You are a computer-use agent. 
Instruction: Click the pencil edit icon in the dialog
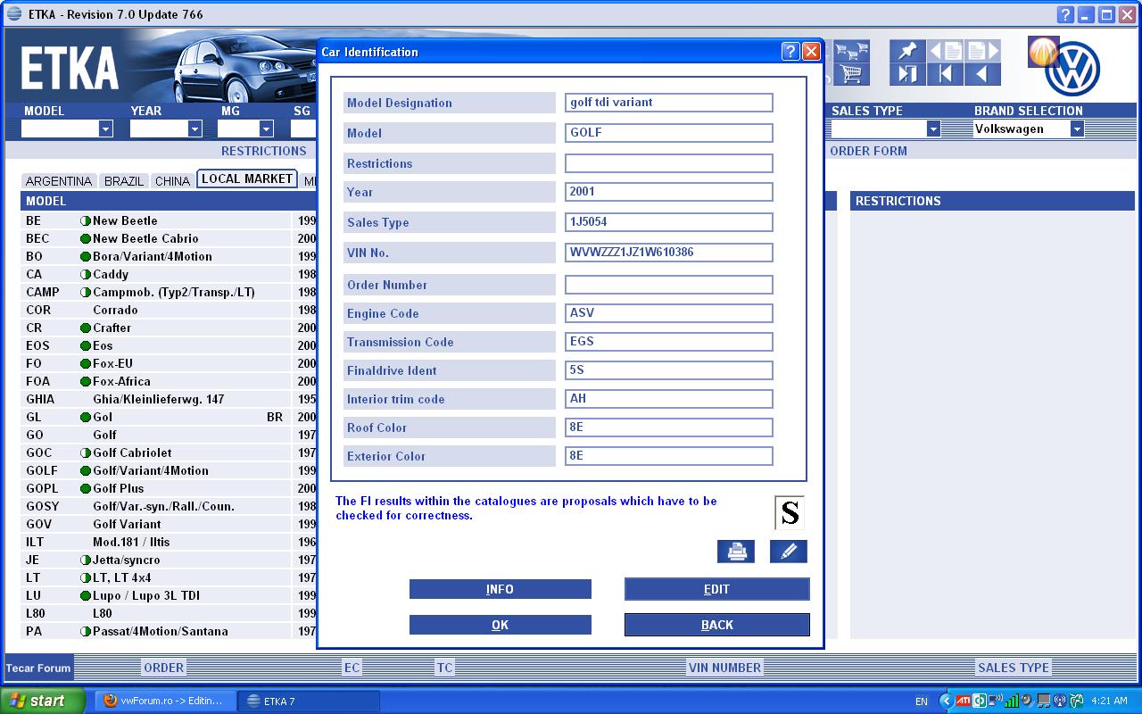(789, 552)
